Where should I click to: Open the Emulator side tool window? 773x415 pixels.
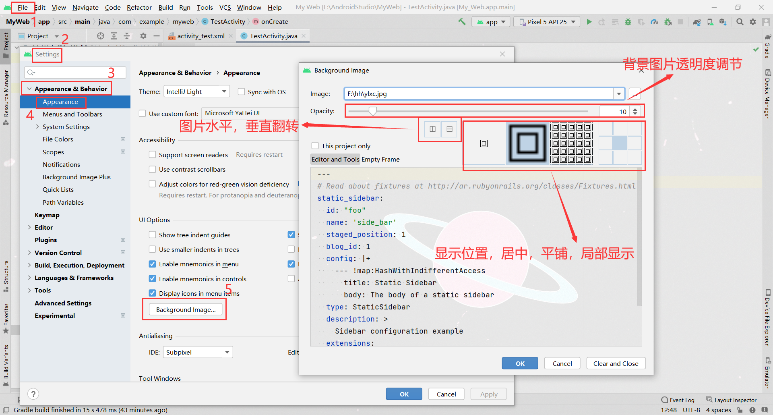768,373
